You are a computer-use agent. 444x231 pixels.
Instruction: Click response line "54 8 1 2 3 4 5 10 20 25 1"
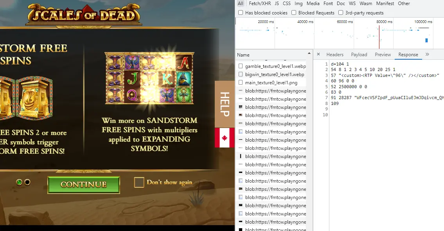[363, 69]
